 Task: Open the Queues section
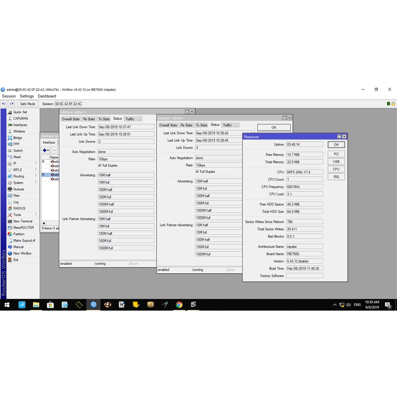(19, 189)
